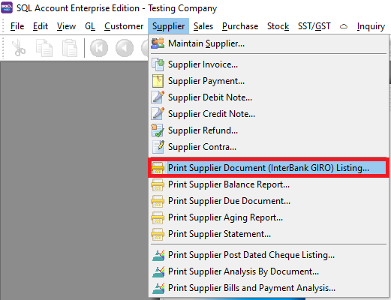Open the Customer menu

pos(124,26)
